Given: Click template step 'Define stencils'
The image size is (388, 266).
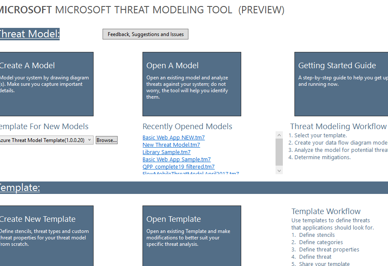Looking at the screenshot, I should coord(313,235).
